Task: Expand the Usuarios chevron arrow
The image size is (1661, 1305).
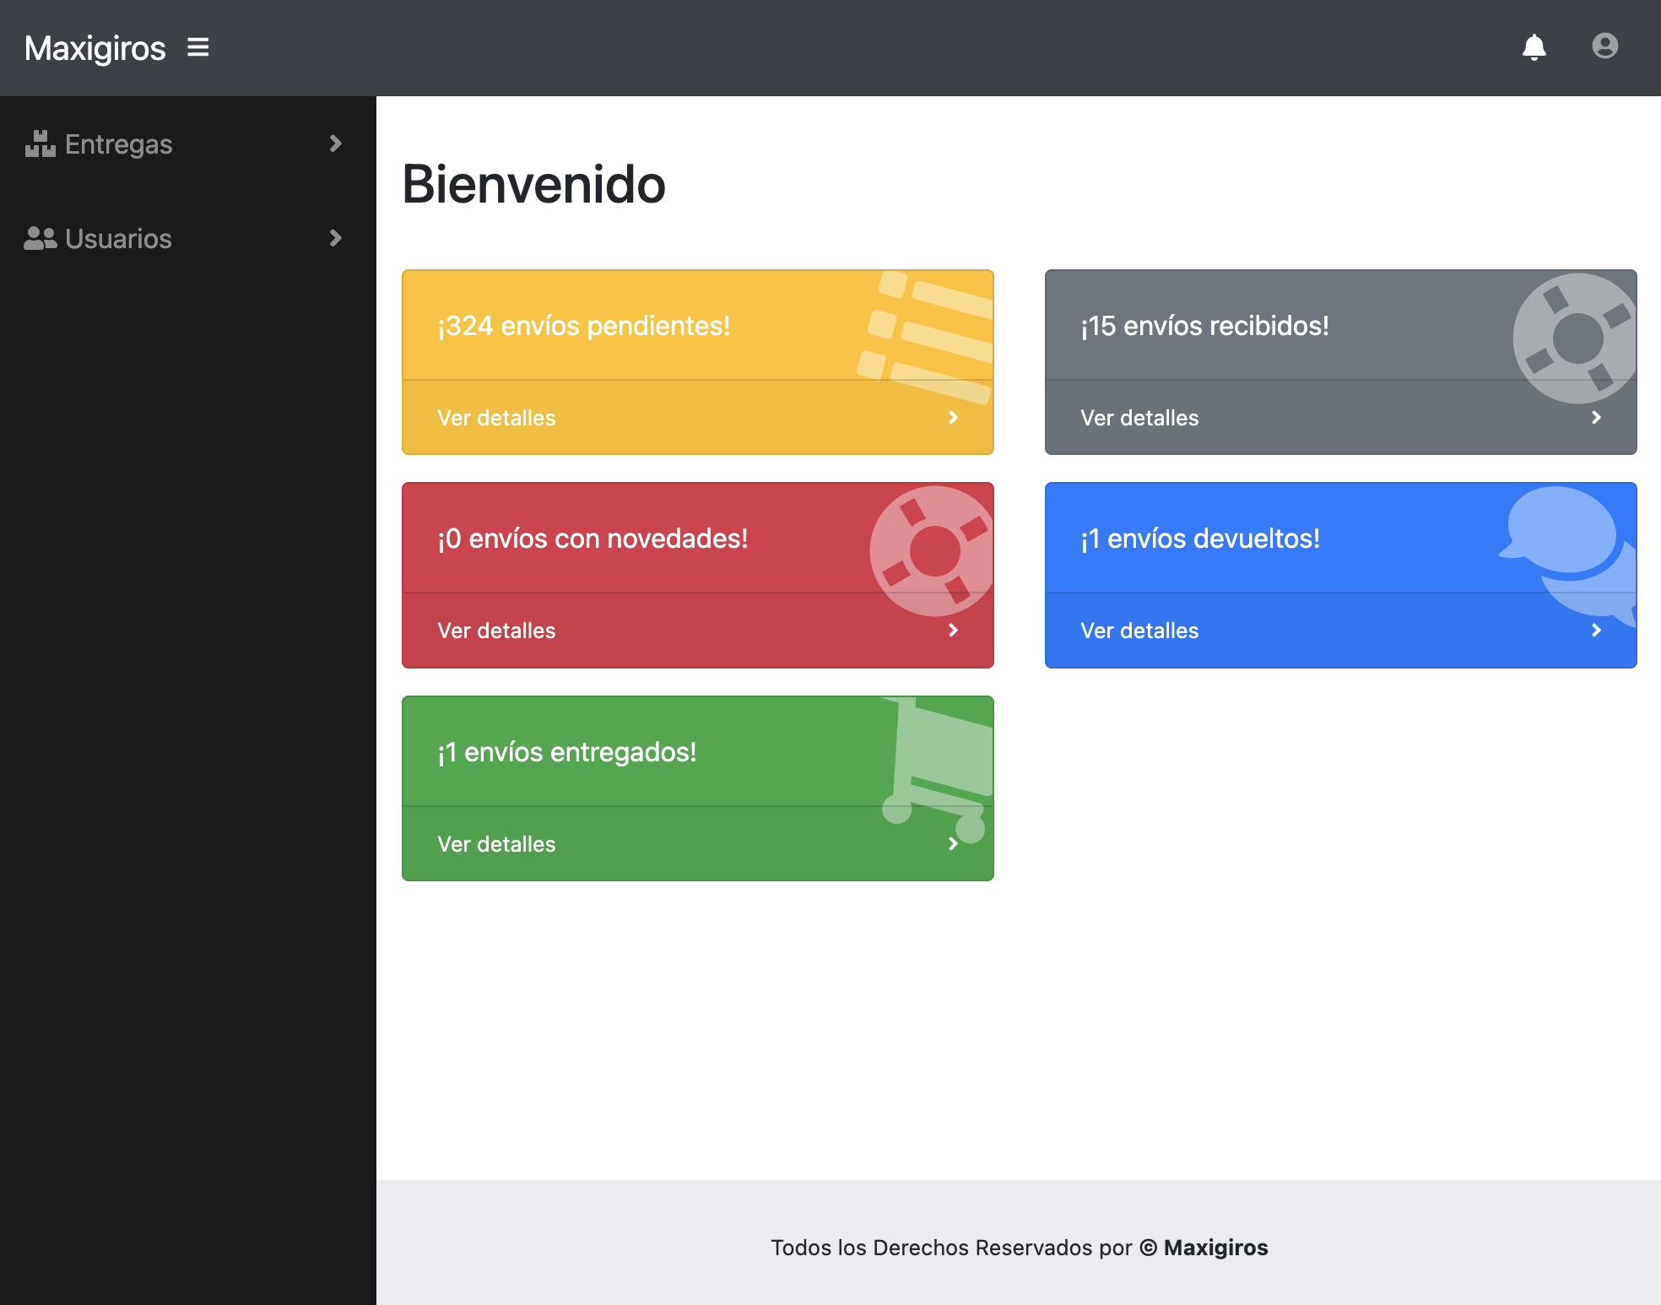Action: 335,239
